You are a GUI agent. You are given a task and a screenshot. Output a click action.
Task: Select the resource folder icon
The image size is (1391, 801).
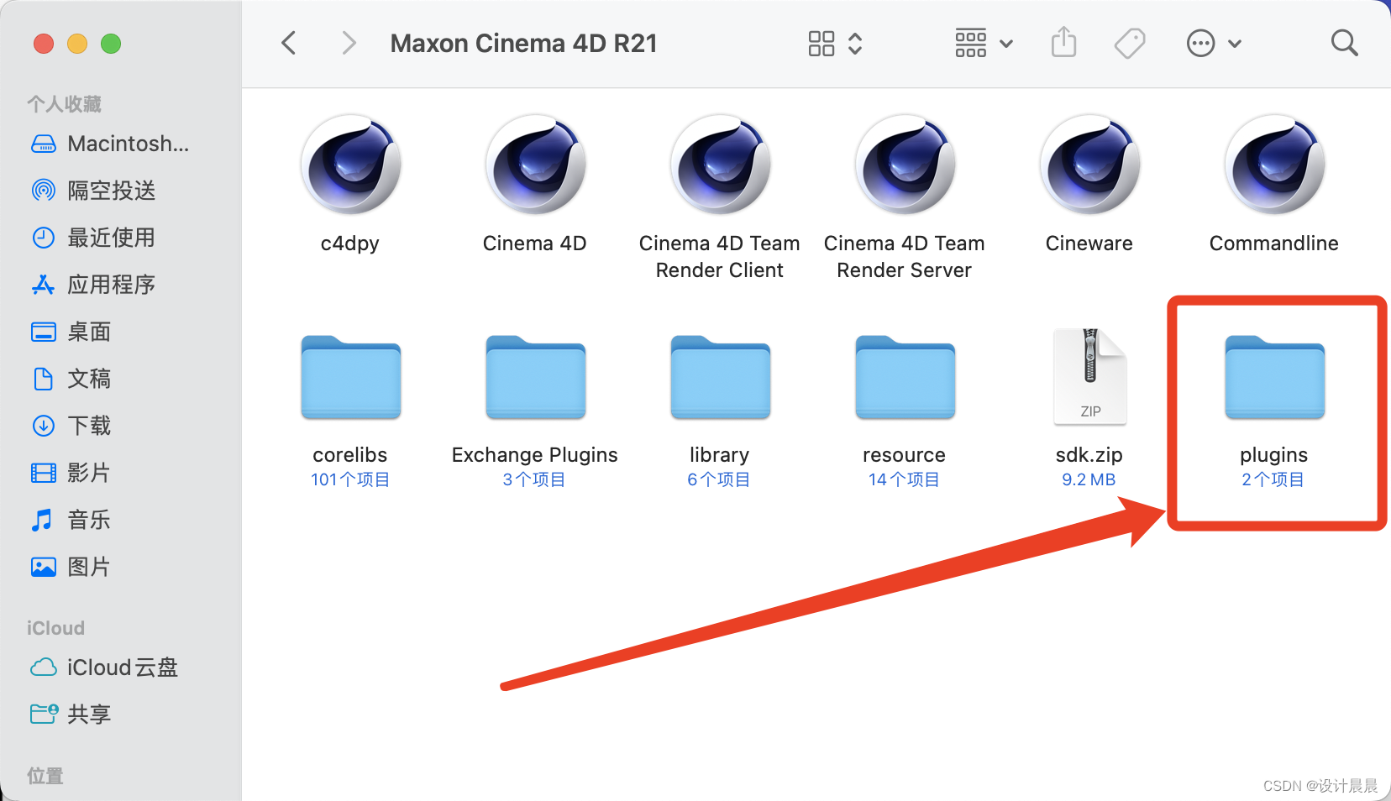click(905, 377)
